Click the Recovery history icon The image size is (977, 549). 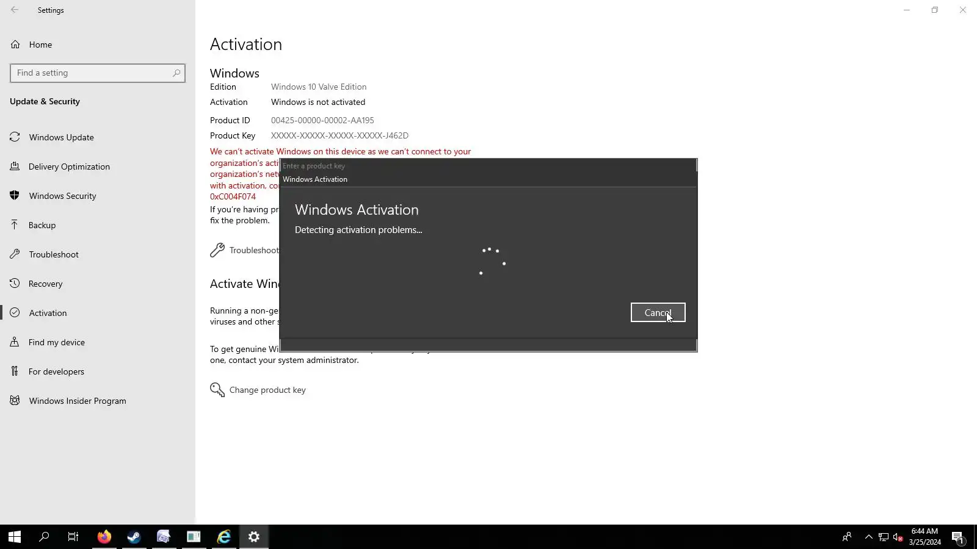pos(15,284)
